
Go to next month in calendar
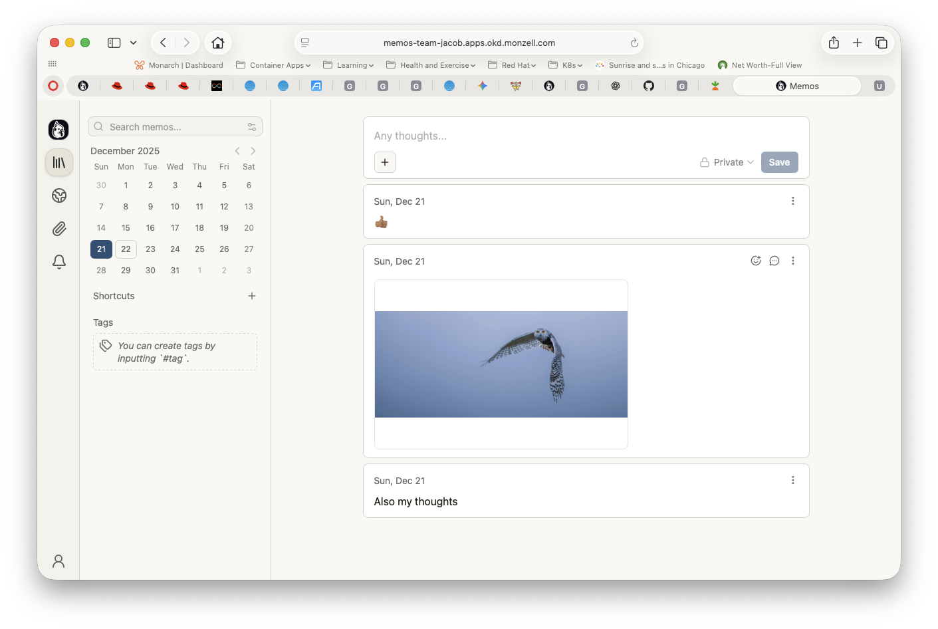(x=253, y=151)
